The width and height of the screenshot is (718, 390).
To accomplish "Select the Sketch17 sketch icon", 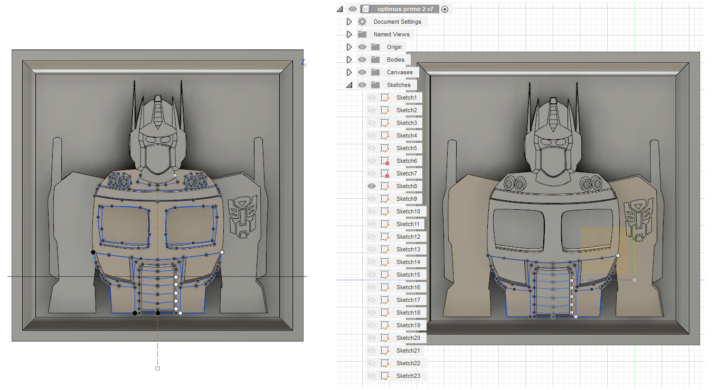I will click(385, 300).
